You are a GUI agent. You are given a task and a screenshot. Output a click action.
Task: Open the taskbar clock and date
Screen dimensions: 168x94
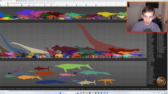(164, 93)
